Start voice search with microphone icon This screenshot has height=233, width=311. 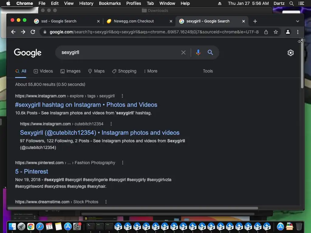click(x=198, y=52)
